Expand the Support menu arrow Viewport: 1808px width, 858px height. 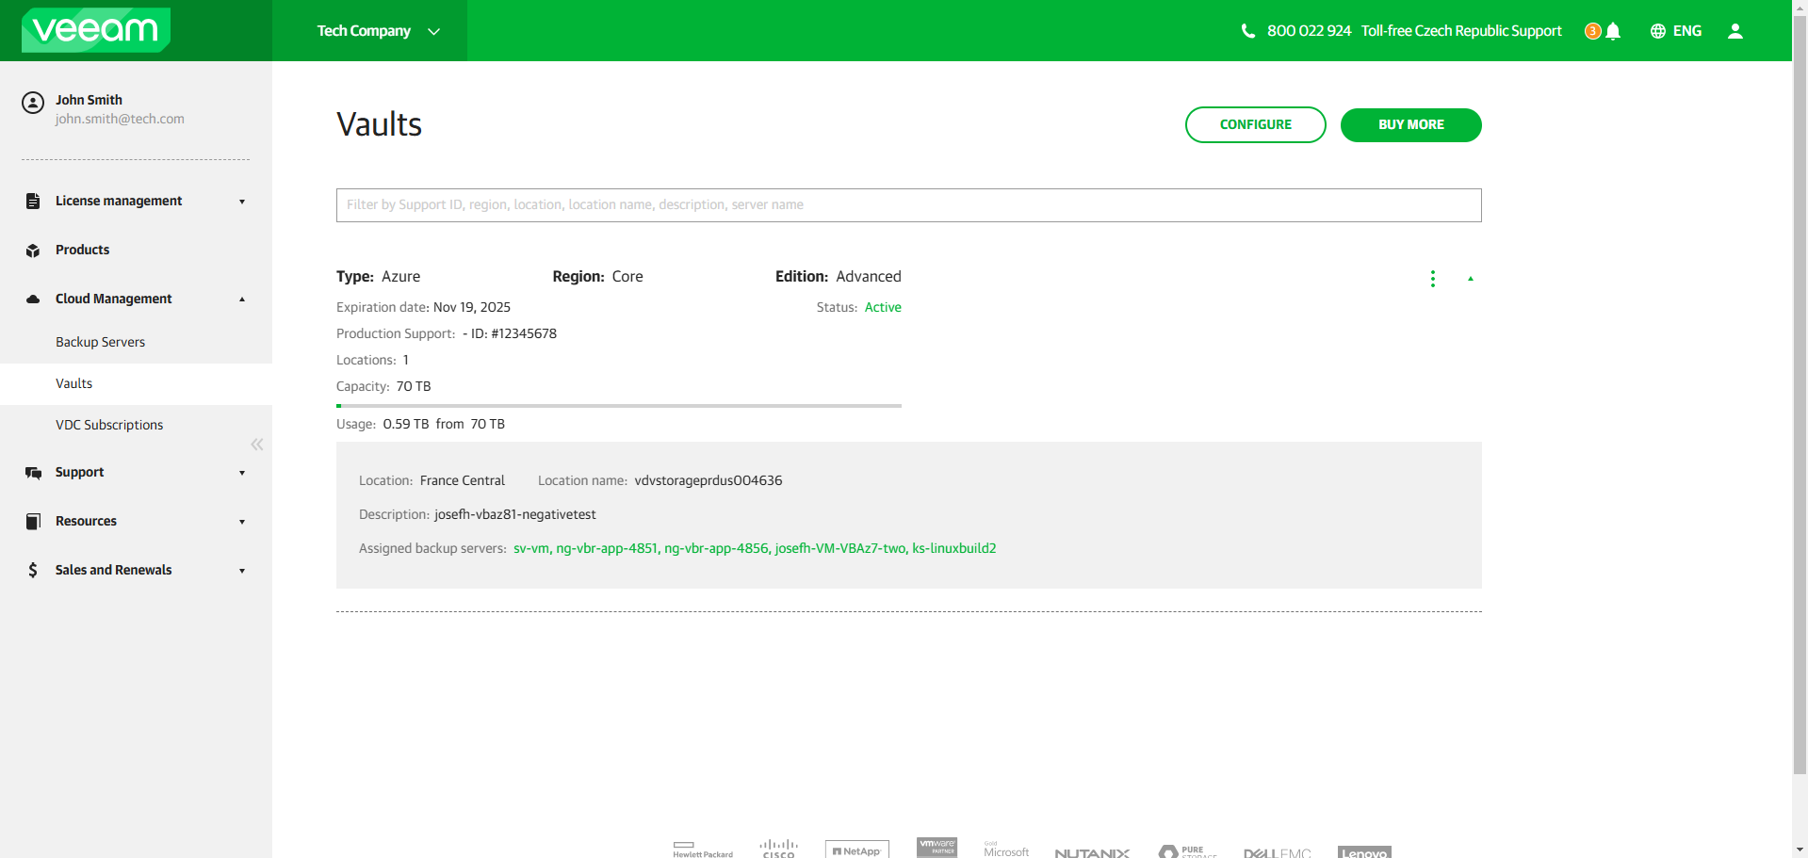click(x=242, y=473)
